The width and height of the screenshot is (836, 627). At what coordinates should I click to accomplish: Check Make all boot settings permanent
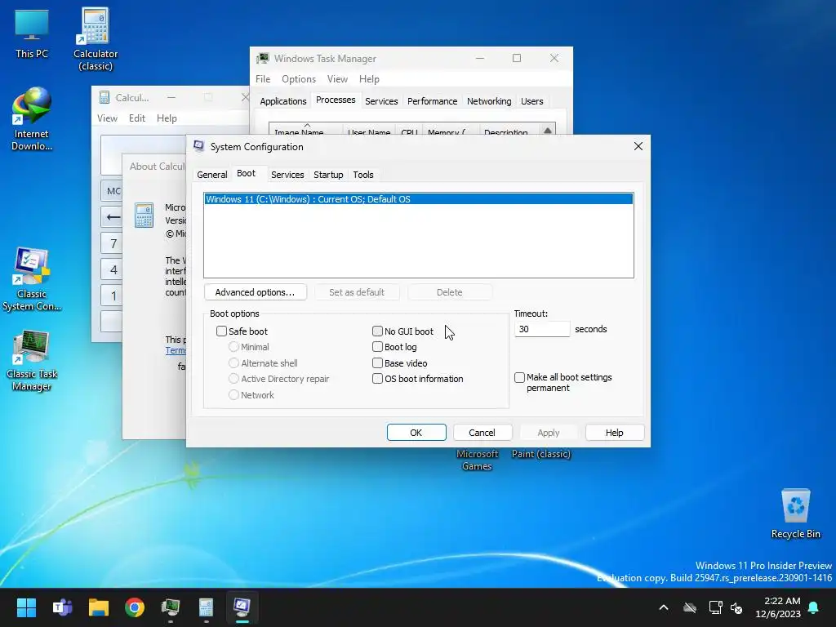[x=519, y=377]
